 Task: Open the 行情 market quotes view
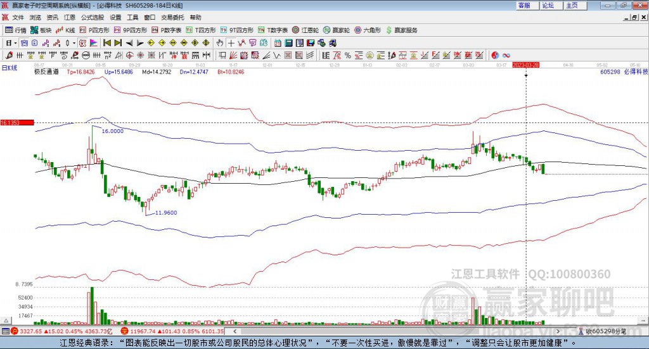pyautogui.click(x=15, y=30)
